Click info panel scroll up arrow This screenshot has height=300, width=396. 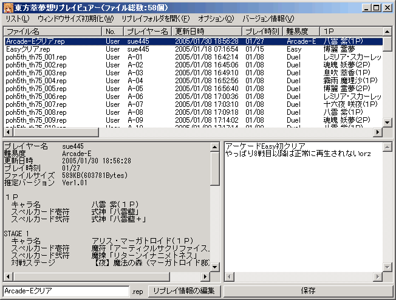[x=215, y=147]
